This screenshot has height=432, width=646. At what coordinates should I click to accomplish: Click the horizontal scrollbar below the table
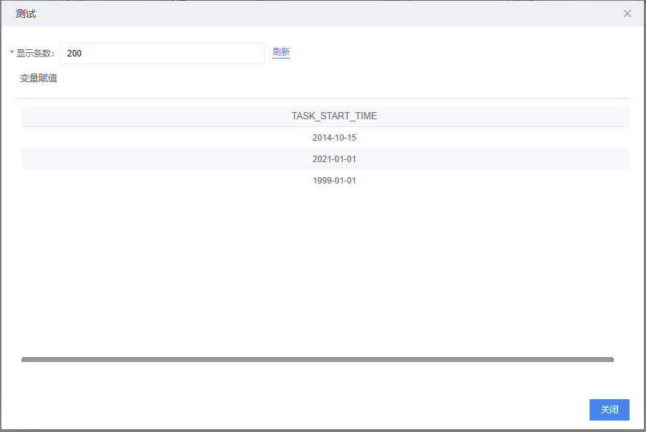[x=318, y=359]
